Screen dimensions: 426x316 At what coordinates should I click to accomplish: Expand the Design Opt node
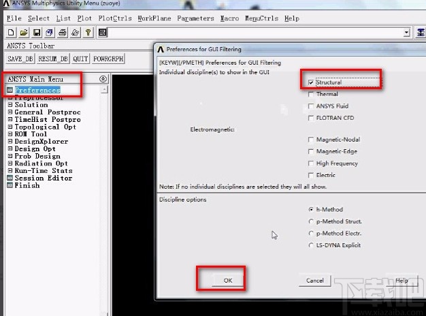click(x=10, y=148)
